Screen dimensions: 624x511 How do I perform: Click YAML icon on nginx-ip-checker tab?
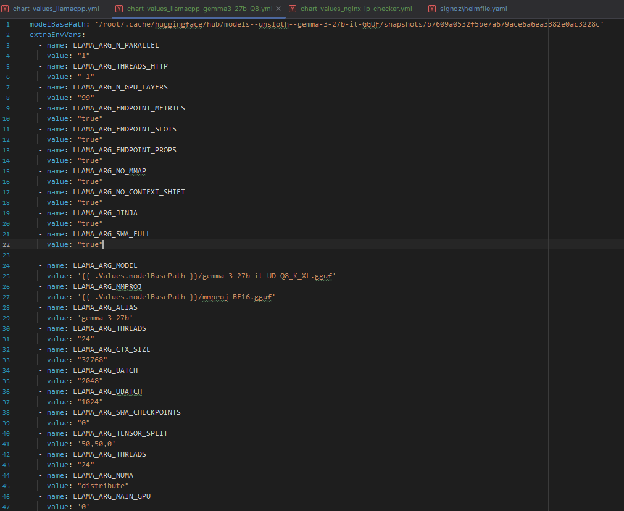[x=293, y=9]
